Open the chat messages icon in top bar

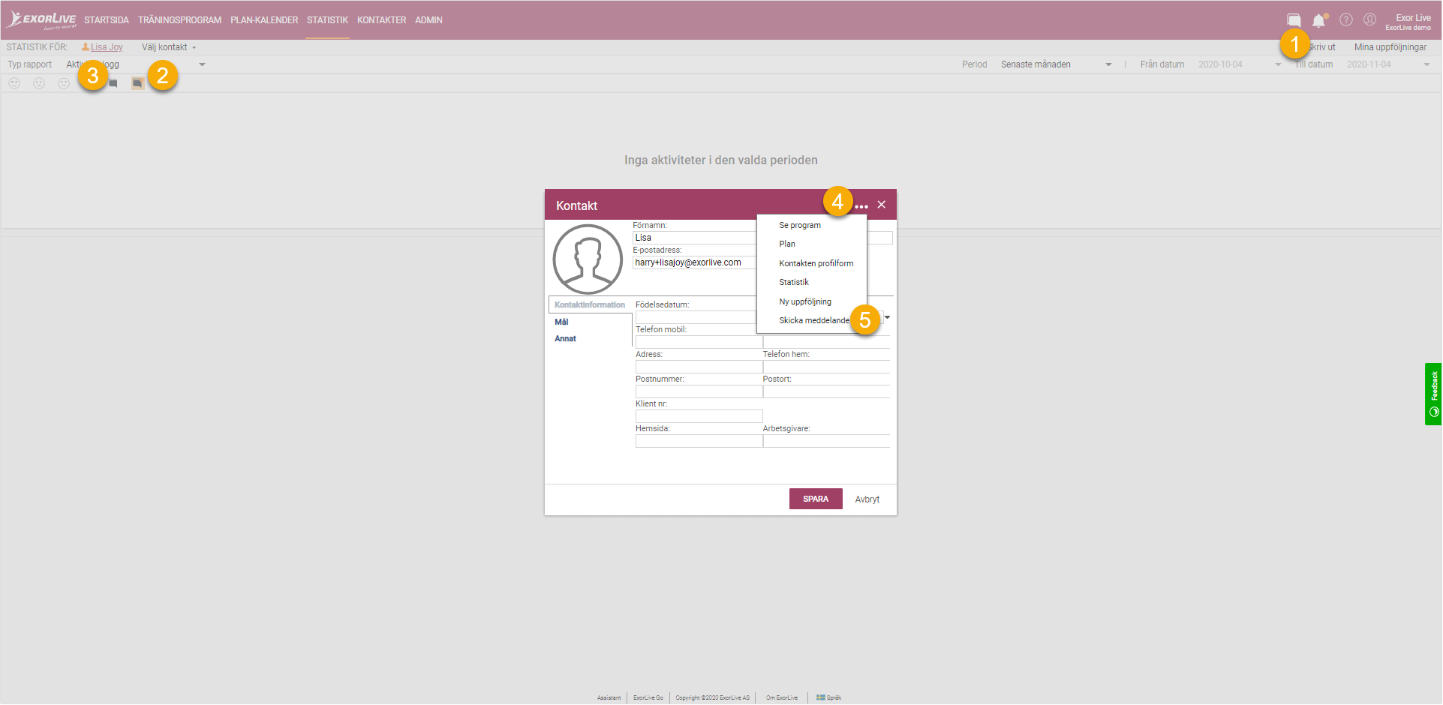click(x=1294, y=20)
